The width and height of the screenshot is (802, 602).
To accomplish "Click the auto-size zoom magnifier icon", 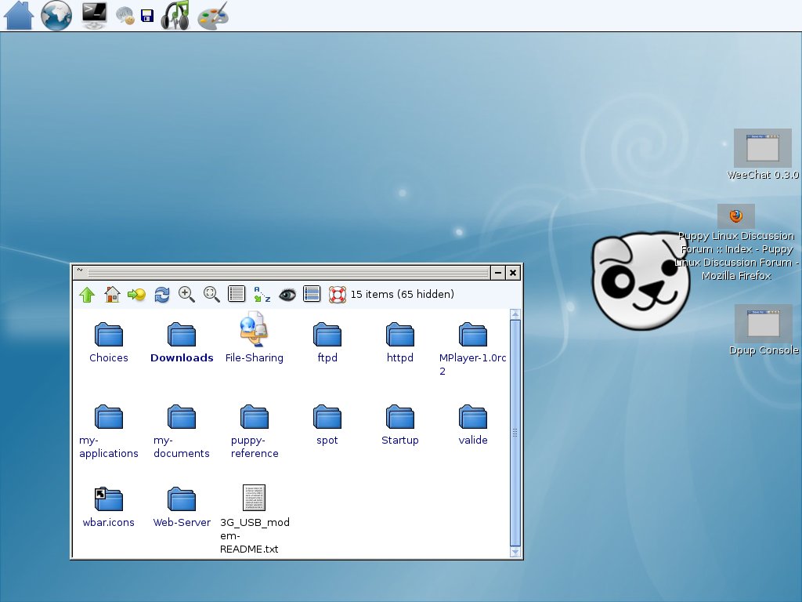I will point(211,295).
